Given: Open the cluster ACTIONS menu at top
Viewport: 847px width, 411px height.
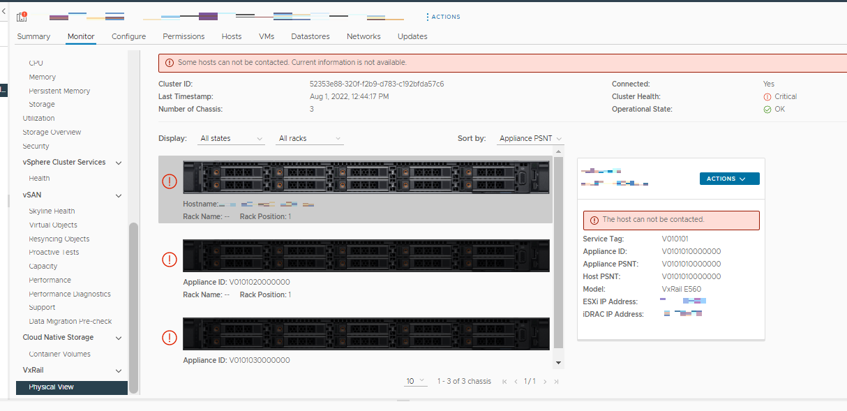Looking at the screenshot, I should coord(443,17).
